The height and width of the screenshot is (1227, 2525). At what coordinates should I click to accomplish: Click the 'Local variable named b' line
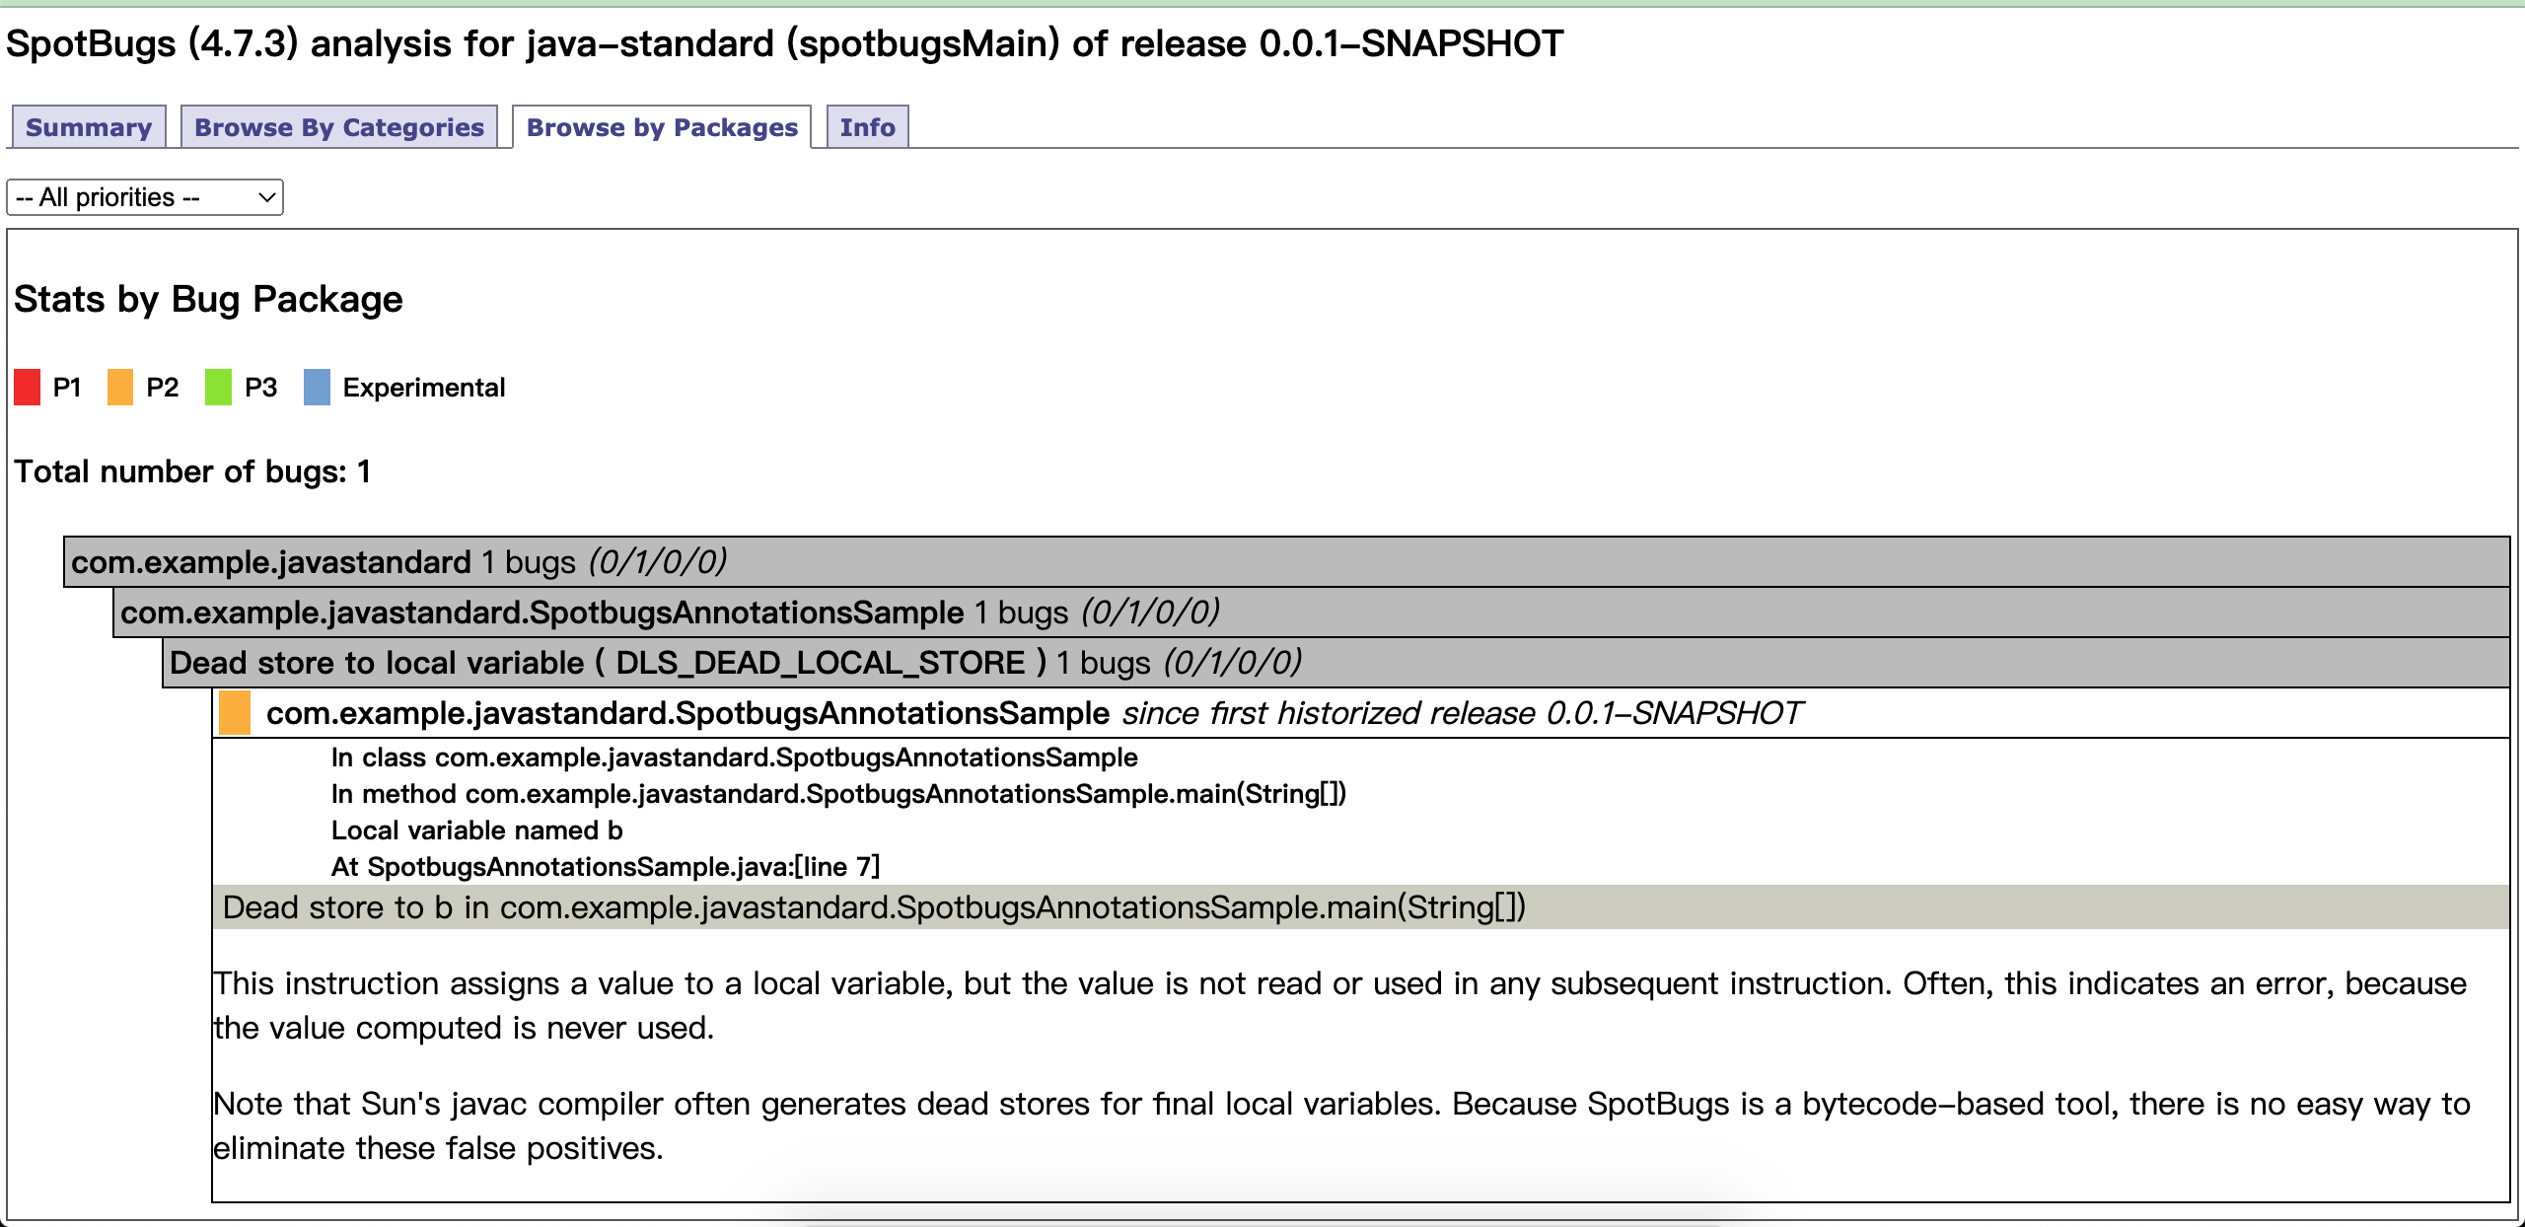pyautogui.click(x=476, y=830)
